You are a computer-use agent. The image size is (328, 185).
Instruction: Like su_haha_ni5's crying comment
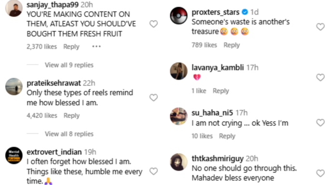320,123
